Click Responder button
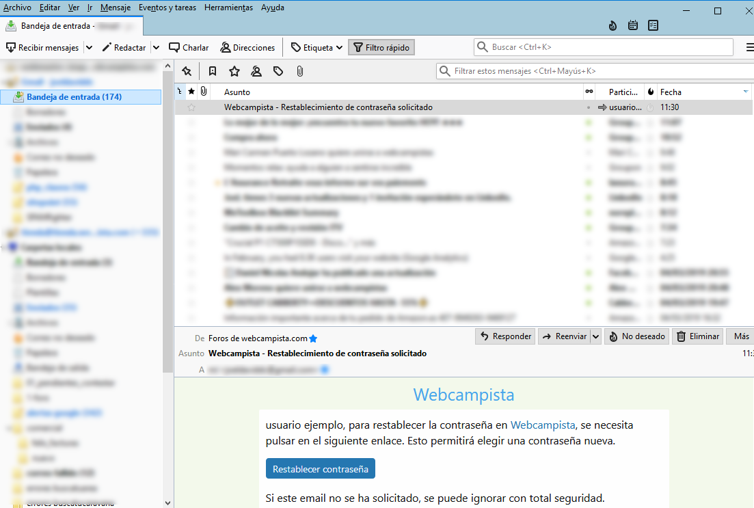This screenshot has height=508, width=754. click(x=505, y=336)
